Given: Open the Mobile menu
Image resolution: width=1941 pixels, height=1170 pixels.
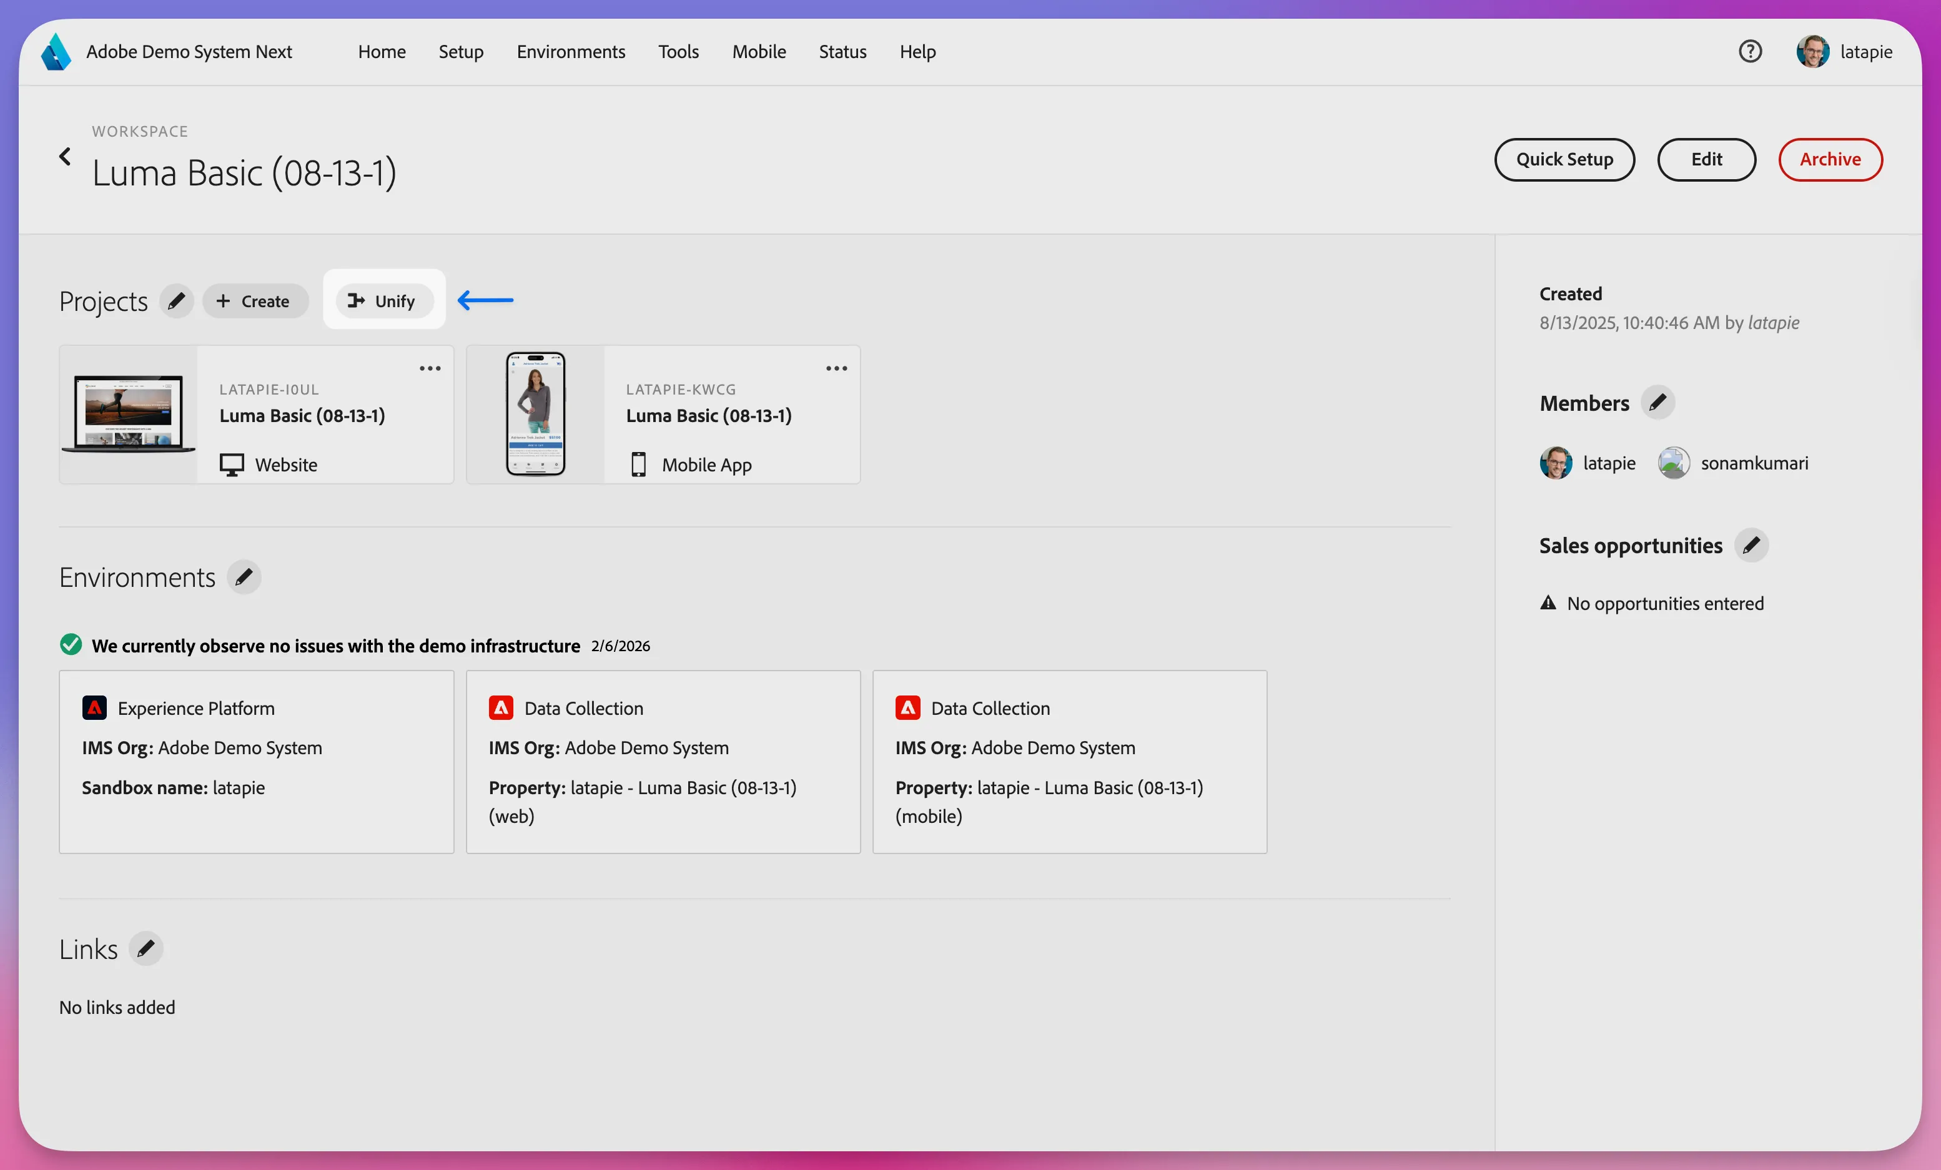Looking at the screenshot, I should [x=759, y=52].
